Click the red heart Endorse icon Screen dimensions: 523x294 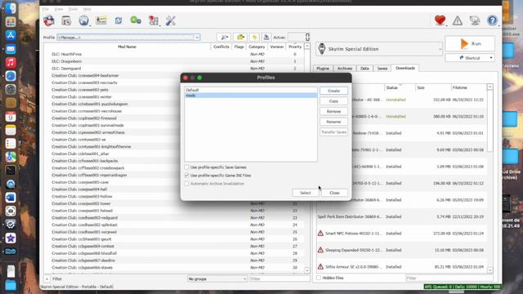pos(440,20)
